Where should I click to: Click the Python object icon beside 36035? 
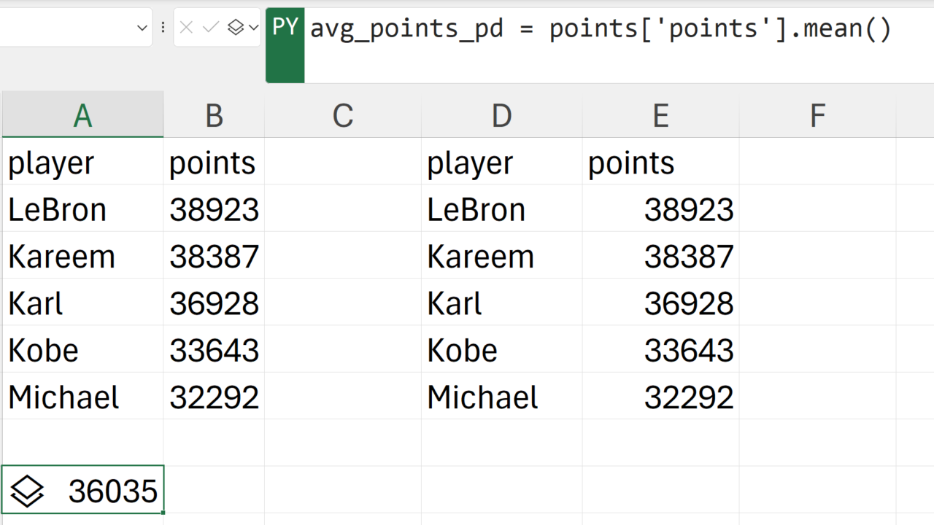point(28,491)
